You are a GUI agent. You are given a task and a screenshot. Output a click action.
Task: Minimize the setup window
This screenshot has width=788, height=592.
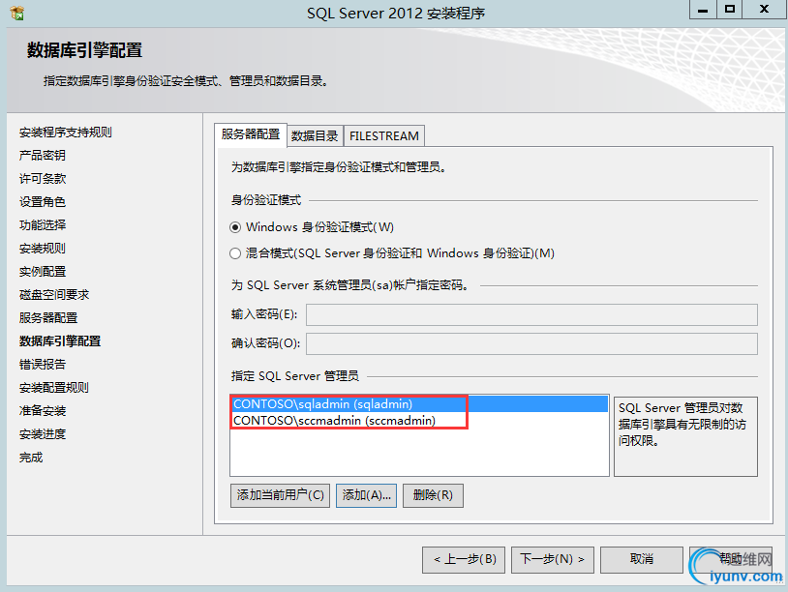coord(703,10)
